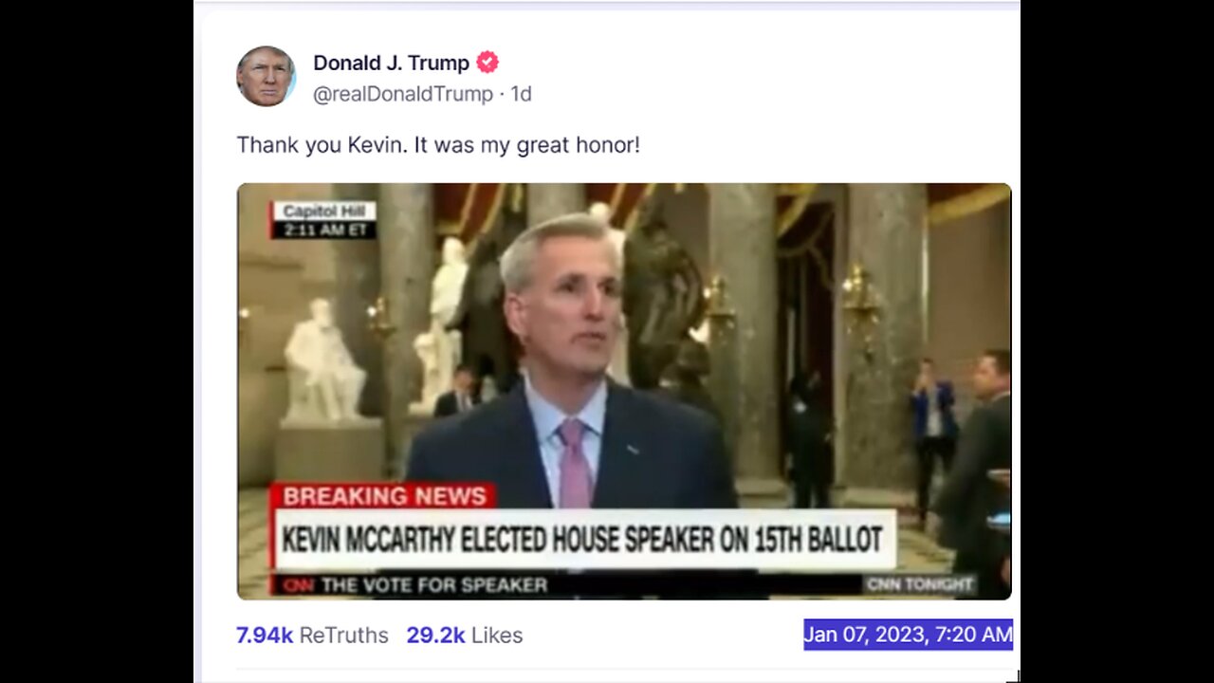This screenshot has height=683, width=1214.
Task: Click the Capitol Hill location label in video
Action: [324, 212]
